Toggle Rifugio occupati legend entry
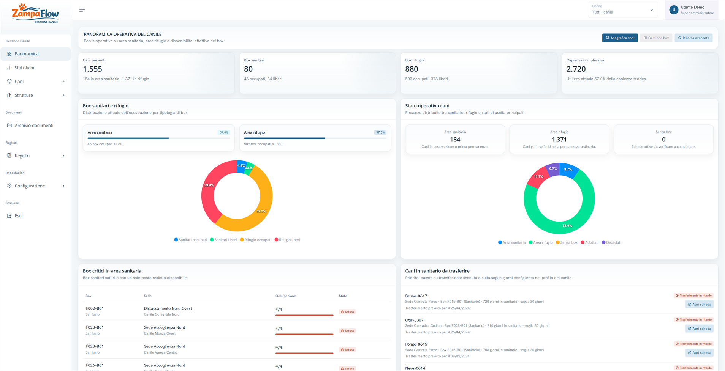 (256, 240)
